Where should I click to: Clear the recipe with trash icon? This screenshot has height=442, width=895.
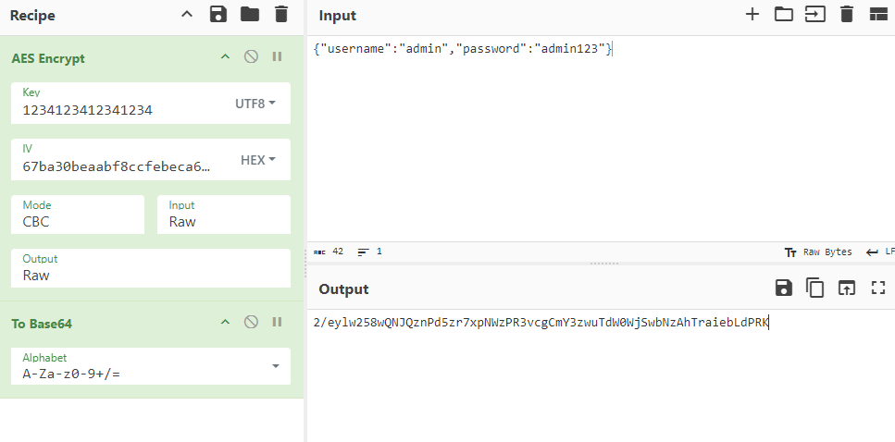pyautogui.click(x=281, y=14)
